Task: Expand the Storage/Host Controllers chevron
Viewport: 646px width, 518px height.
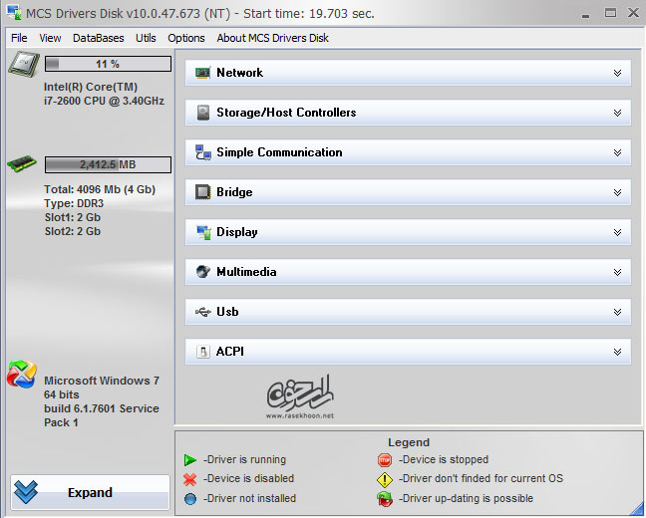Action: click(x=617, y=113)
